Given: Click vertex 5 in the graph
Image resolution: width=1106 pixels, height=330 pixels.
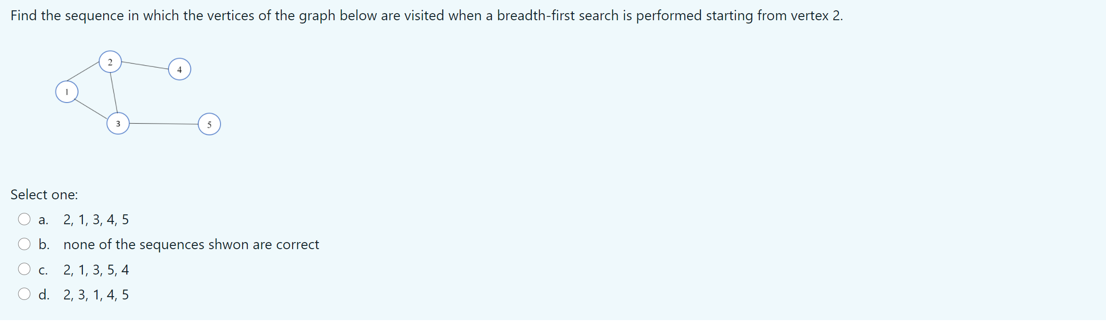Looking at the screenshot, I should (209, 125).
